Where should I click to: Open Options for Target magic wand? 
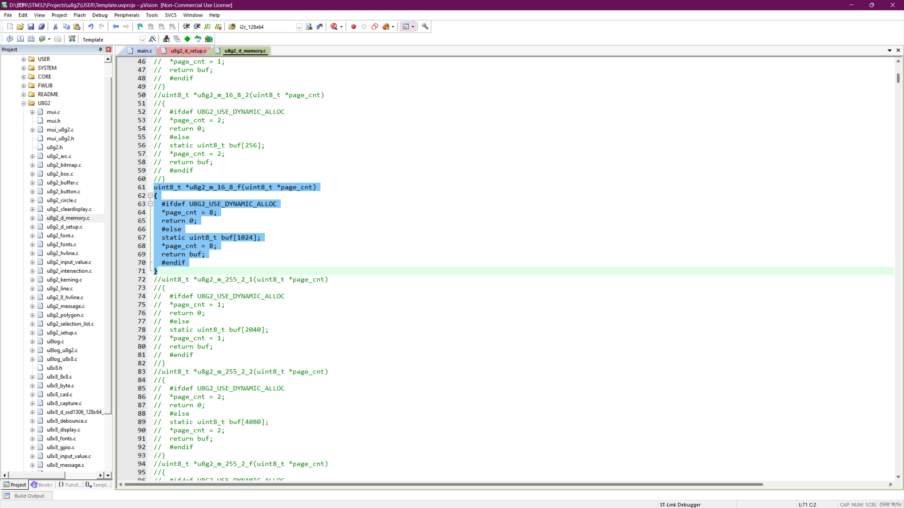point(153,39)
